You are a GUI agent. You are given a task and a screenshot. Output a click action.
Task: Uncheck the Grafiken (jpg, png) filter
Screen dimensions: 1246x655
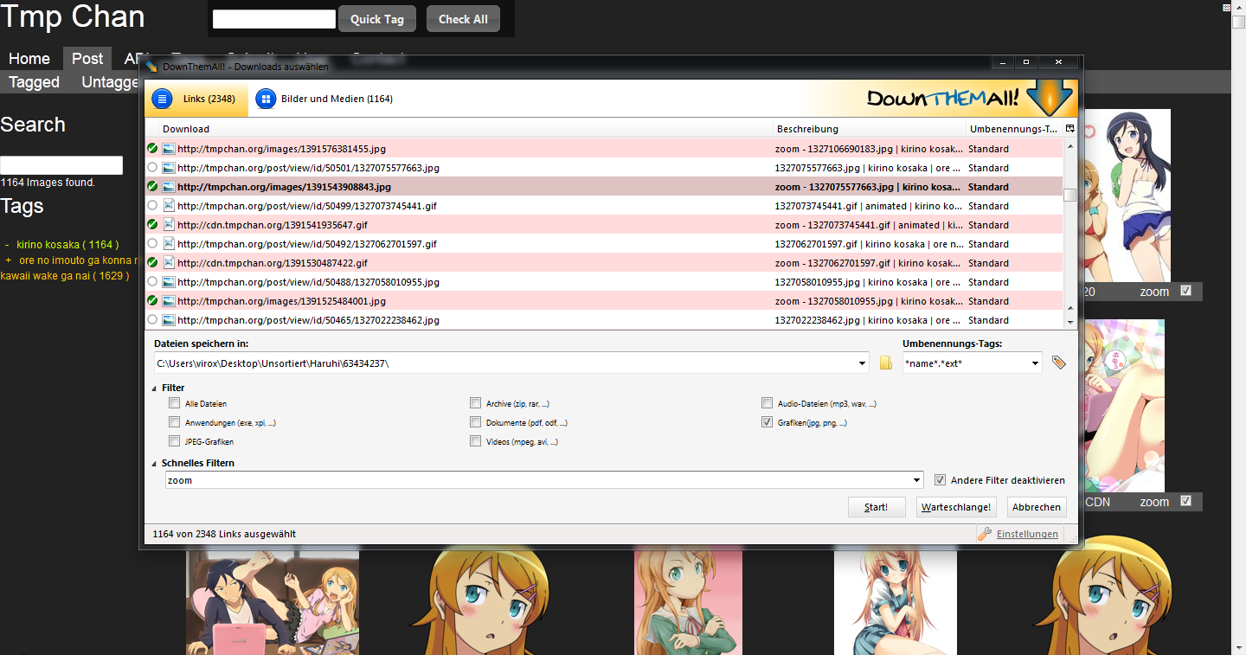(x=767, y=422)
